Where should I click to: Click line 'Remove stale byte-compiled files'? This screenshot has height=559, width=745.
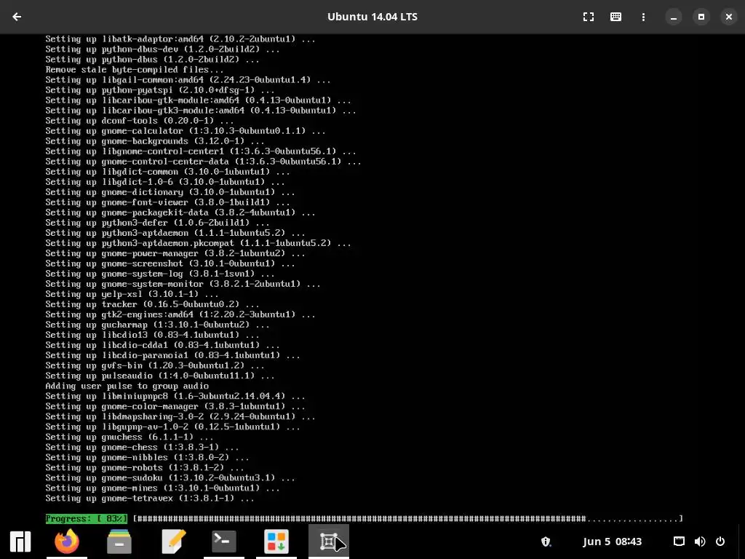pos(135,69)
